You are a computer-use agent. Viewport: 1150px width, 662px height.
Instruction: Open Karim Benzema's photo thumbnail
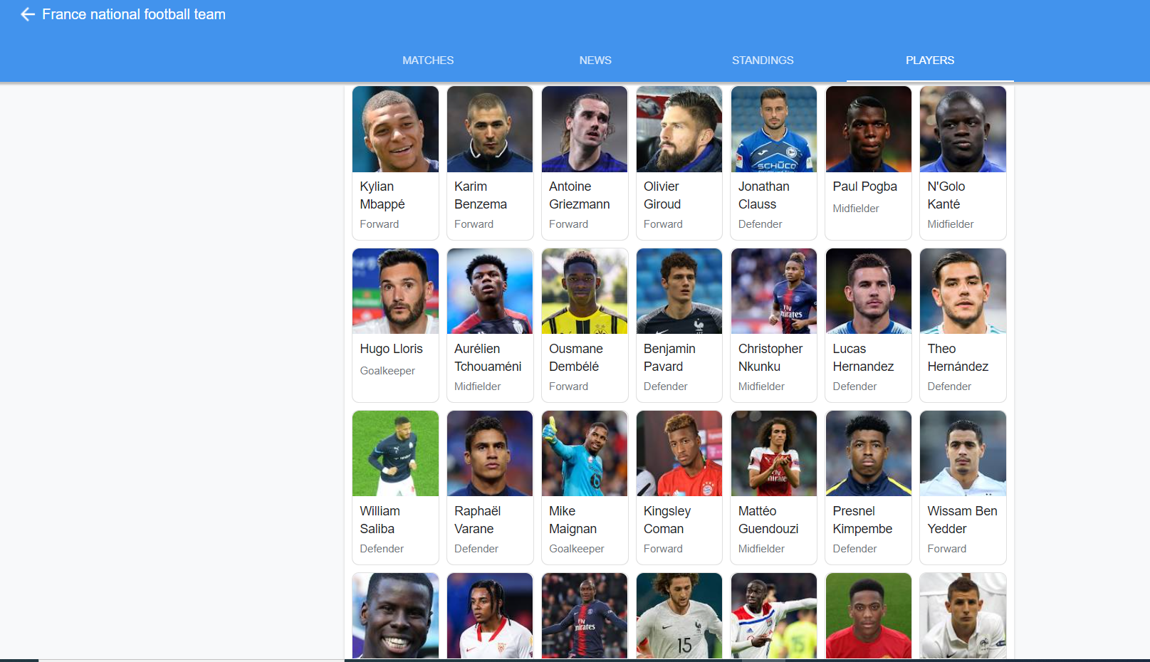490,130
